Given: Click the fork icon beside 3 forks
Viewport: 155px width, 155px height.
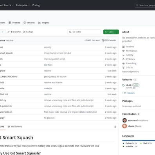Looking at the screenshot, I should (x=123, y=67).
